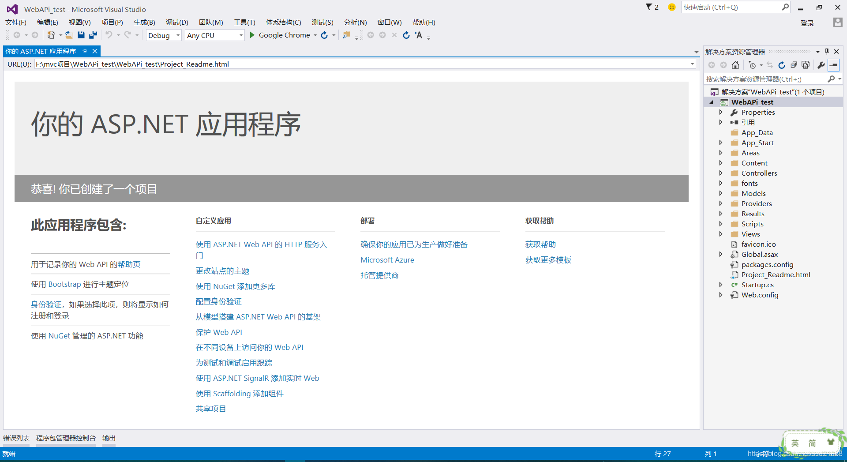Open the Any CPU platform dropdown
This screenshot has width=847, height=462.
pyautogui.click(x=241, y=35)
